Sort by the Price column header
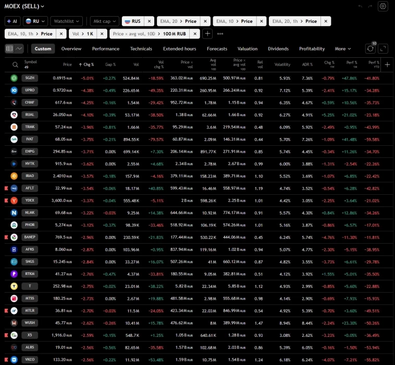Image resolution: width=395 pixels, height=365 pixels. coord(67,65)
